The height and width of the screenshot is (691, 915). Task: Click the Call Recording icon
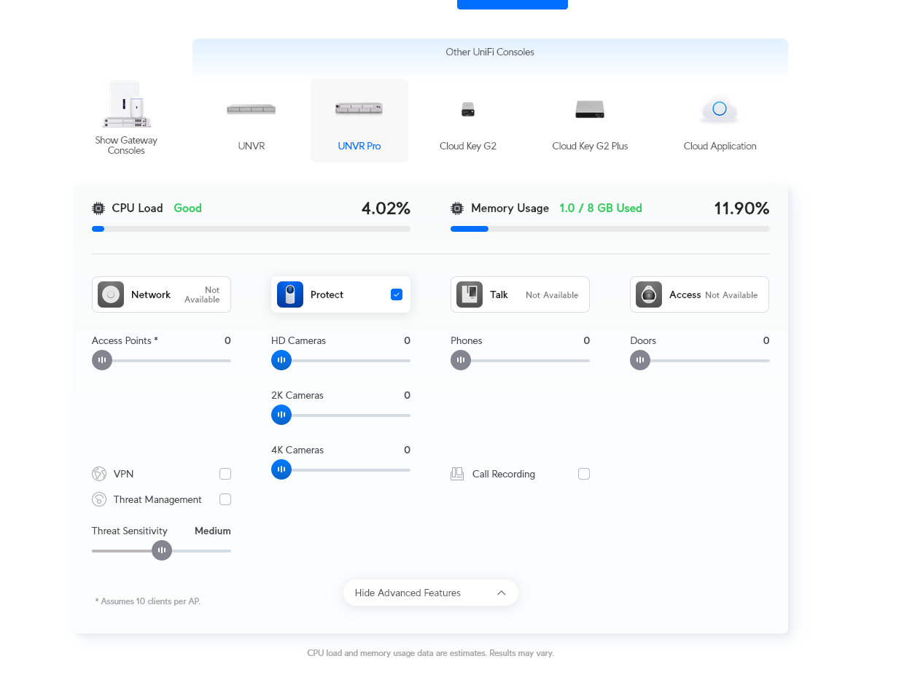457,474
